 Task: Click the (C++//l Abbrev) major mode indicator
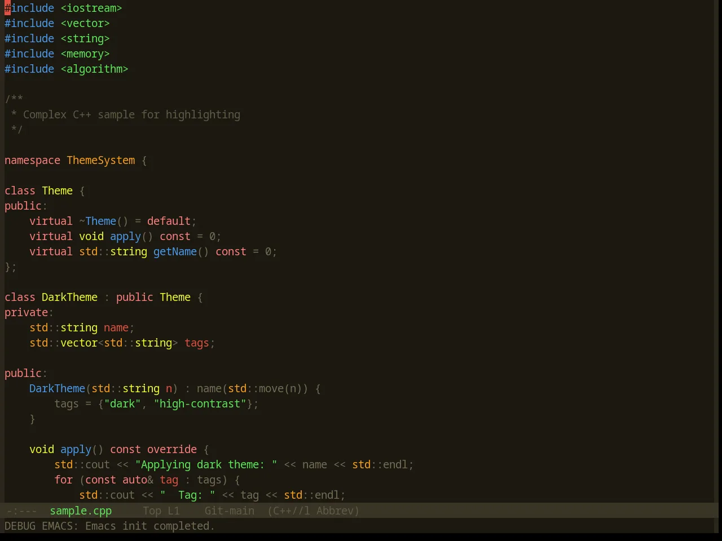pos(313,511)
